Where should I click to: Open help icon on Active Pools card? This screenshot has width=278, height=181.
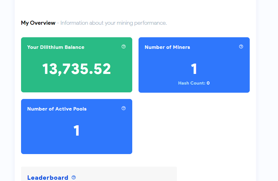[x=123, y=108]
